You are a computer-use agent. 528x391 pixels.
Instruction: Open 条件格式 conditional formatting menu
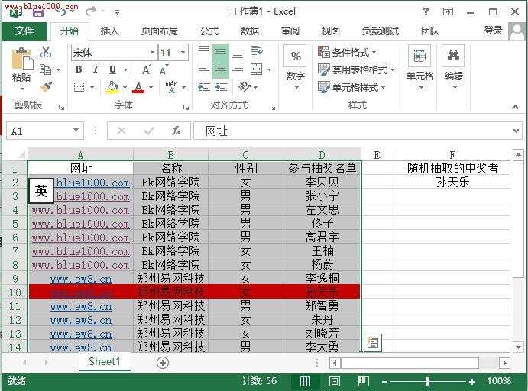coord(347,52)
